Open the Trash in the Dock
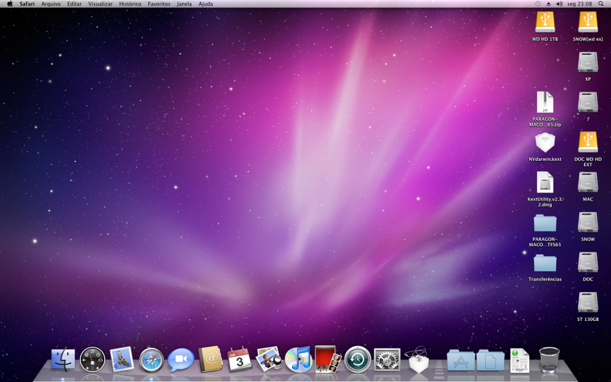The image size is (611, 382). 549,360
